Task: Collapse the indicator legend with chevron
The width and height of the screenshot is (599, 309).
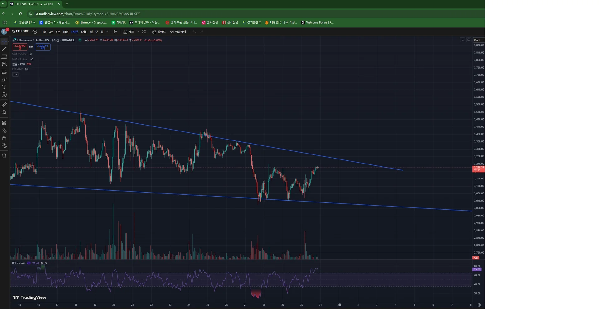Action: tap(16, 74)
